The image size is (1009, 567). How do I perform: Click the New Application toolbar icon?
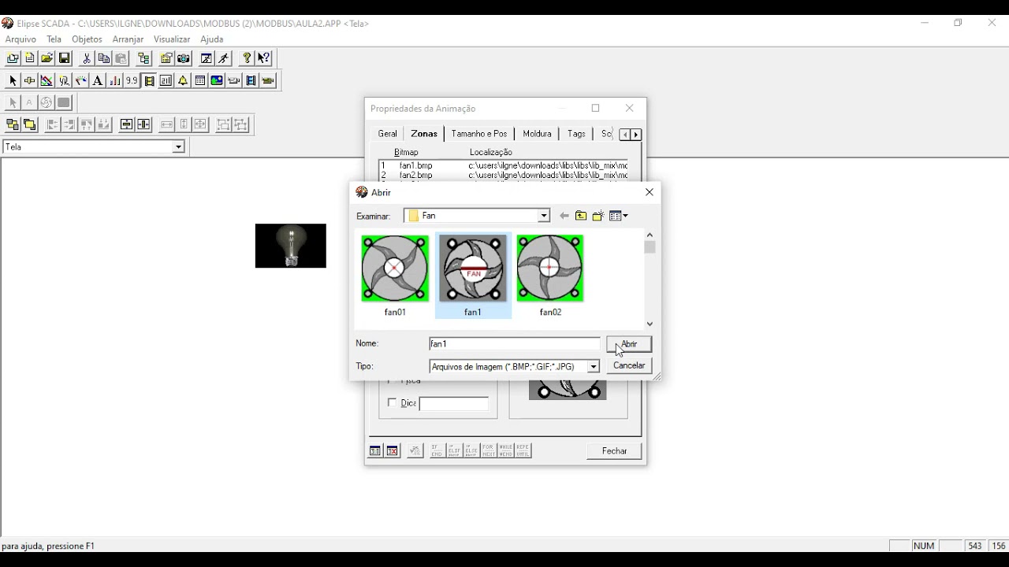[x=13, y=58]
